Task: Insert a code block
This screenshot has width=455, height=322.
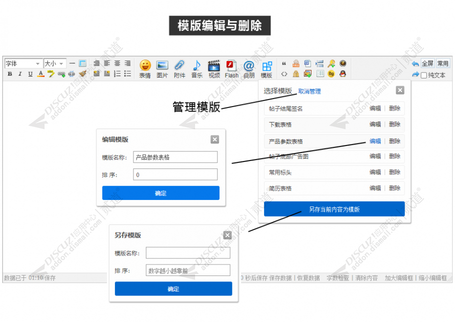Action: click(284, 74)
